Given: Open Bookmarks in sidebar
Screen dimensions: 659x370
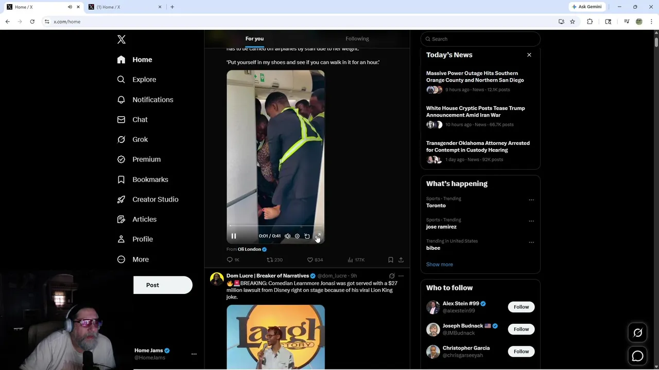Looking at the screenshot, I should [x=143, y=179].
